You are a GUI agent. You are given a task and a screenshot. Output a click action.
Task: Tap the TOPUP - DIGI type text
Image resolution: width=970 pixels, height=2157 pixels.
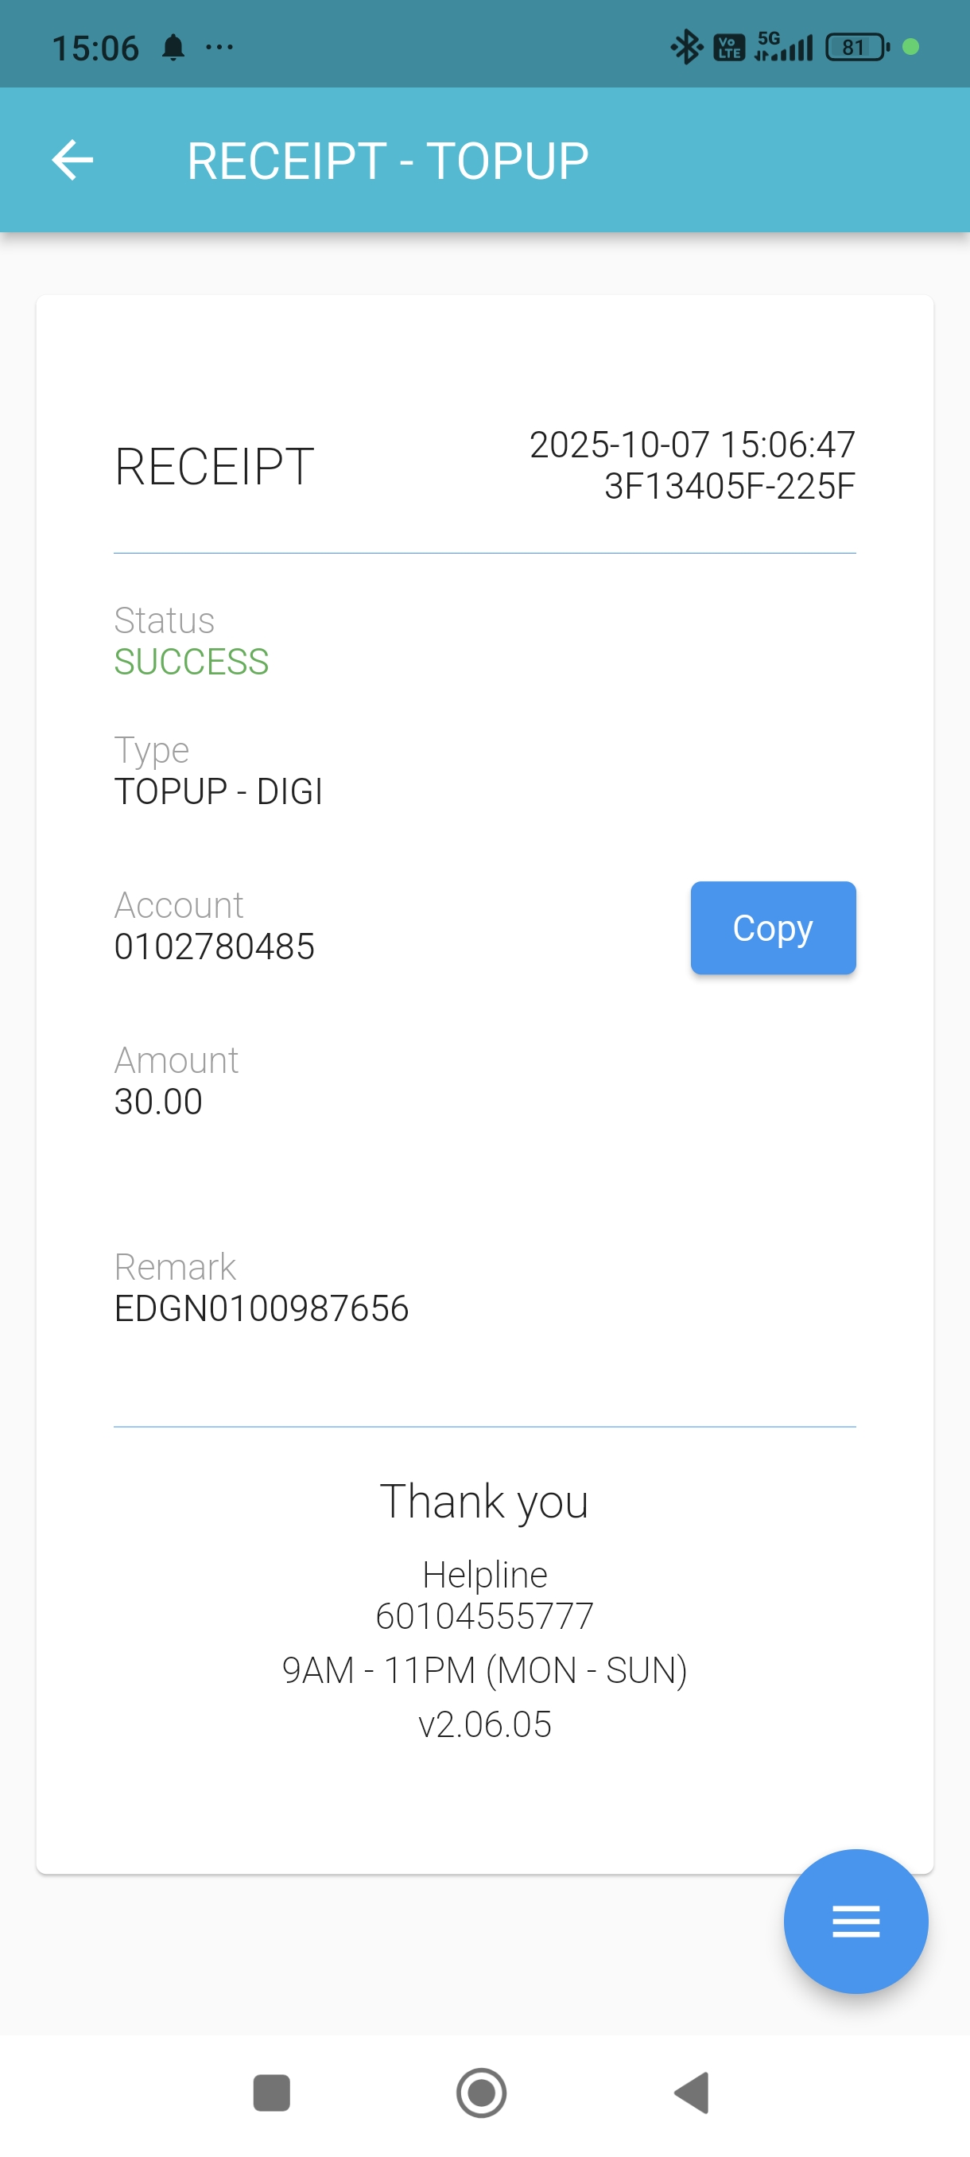coord(219,791)
